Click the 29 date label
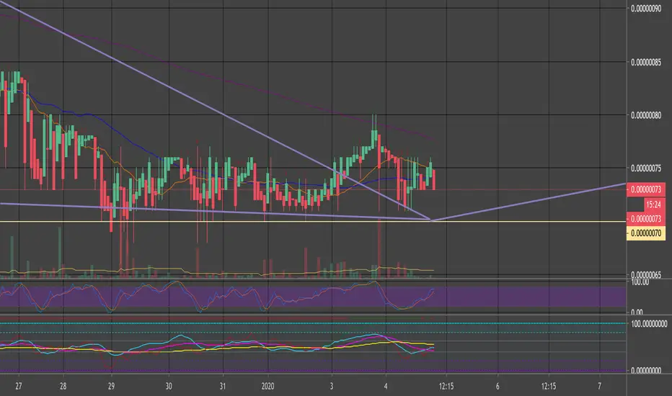Image resolution: width=672 pixels, height=396 pixels. pos(111,386)
